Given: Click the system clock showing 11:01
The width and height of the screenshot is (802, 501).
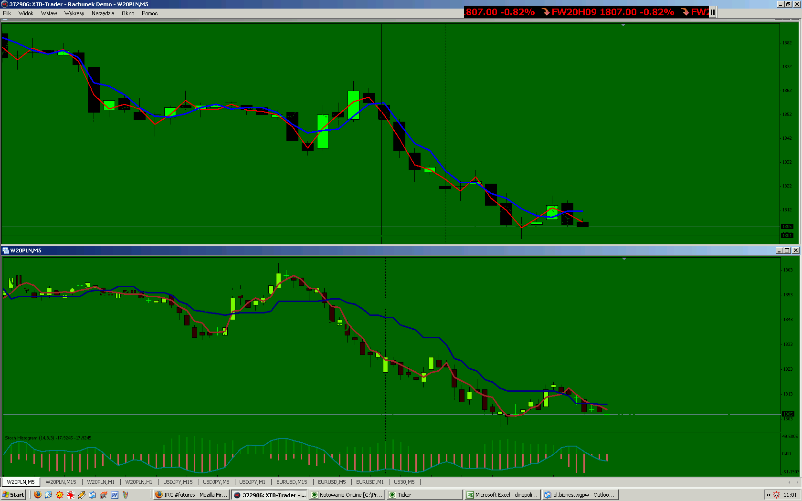Looking at the screenshot, I should pos(790,495).
